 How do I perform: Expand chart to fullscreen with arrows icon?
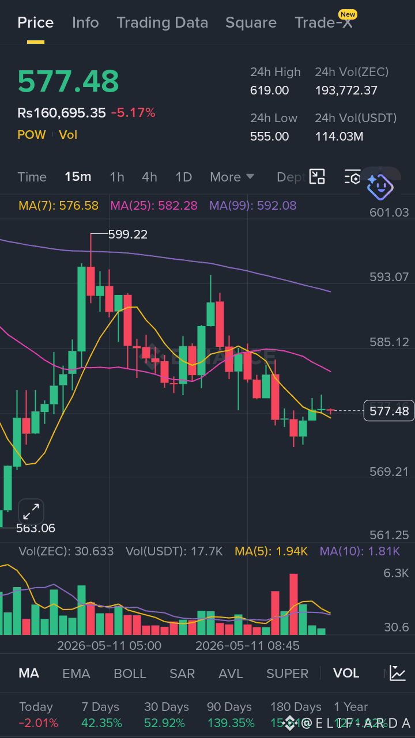pyautogui.click(x=31, y=511)
